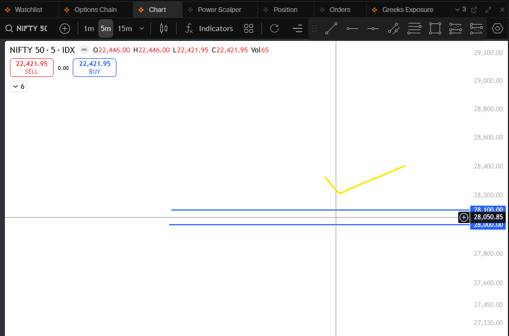Toggle the grey status pill beside IDX

[x=84, y=50]
